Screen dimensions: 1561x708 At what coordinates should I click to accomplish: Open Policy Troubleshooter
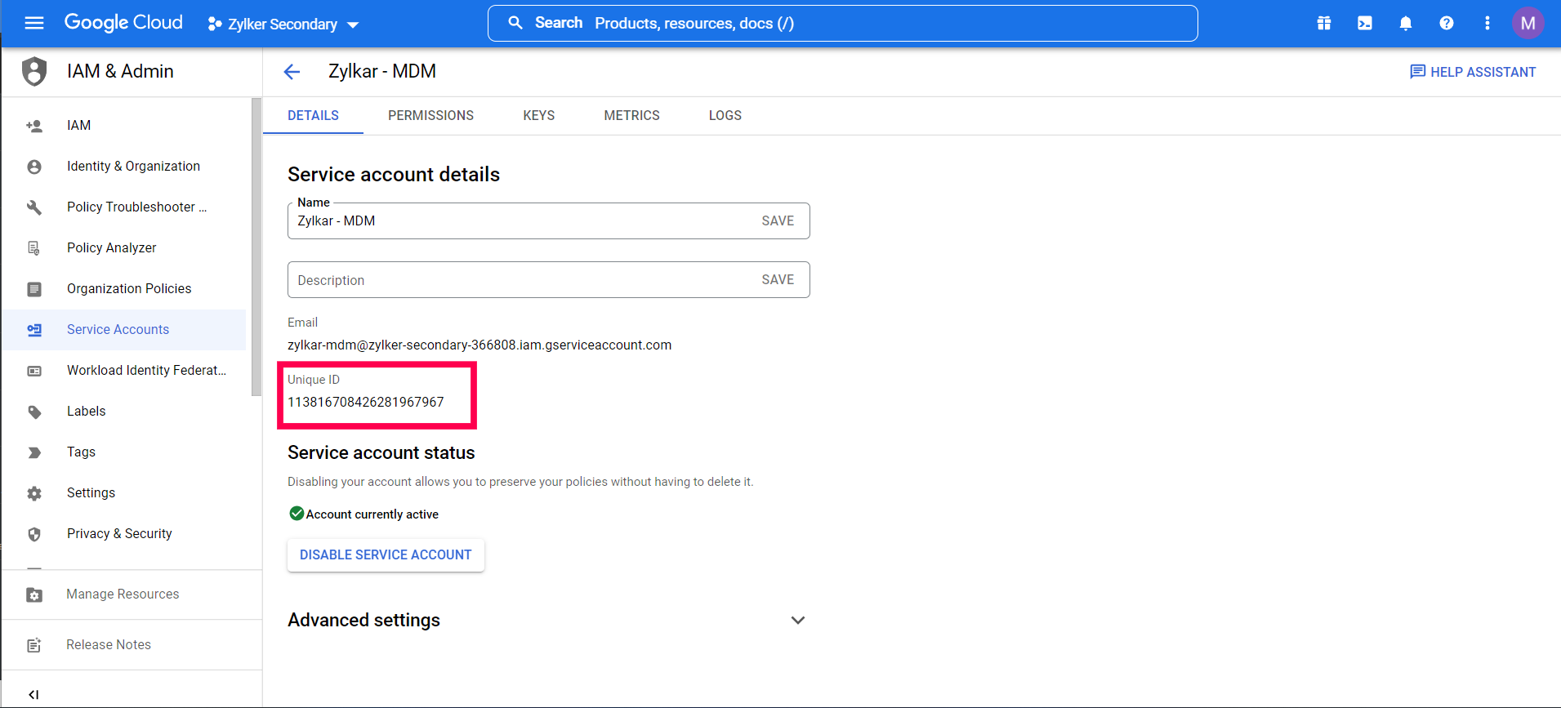136,207
